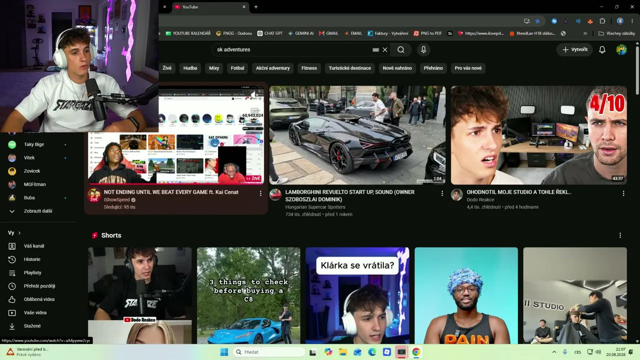Click the YouTube search magnifier button

pyautogui.click(x=401, y=49)
